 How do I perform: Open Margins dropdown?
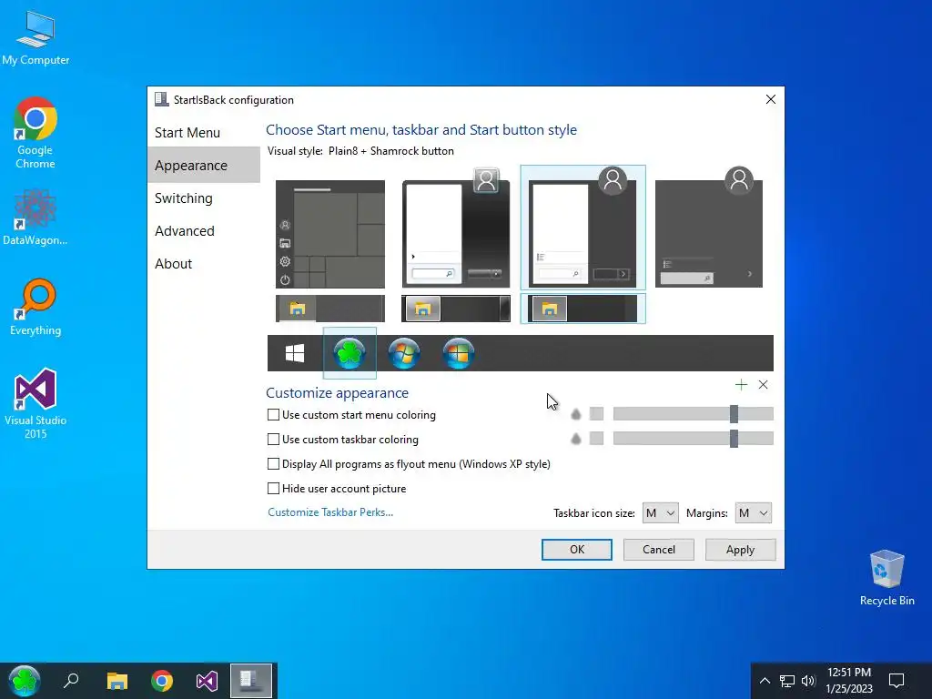click(753, 513)
